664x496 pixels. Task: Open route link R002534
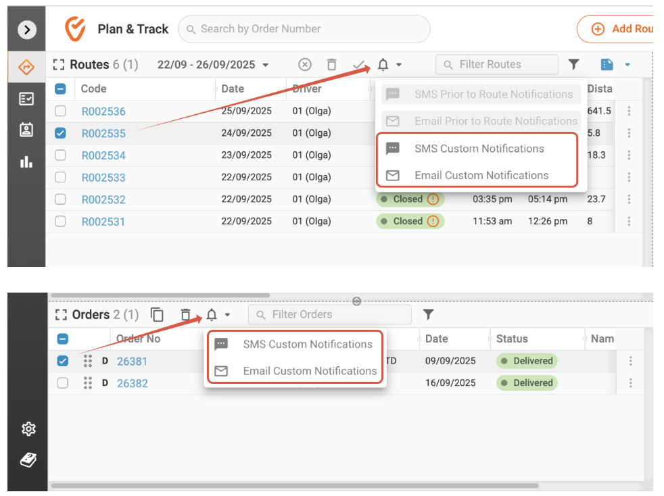point(103,155)
